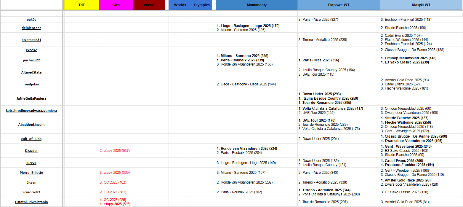Select the red '2. etapy 2025 (537)' cell

point(115,151)
